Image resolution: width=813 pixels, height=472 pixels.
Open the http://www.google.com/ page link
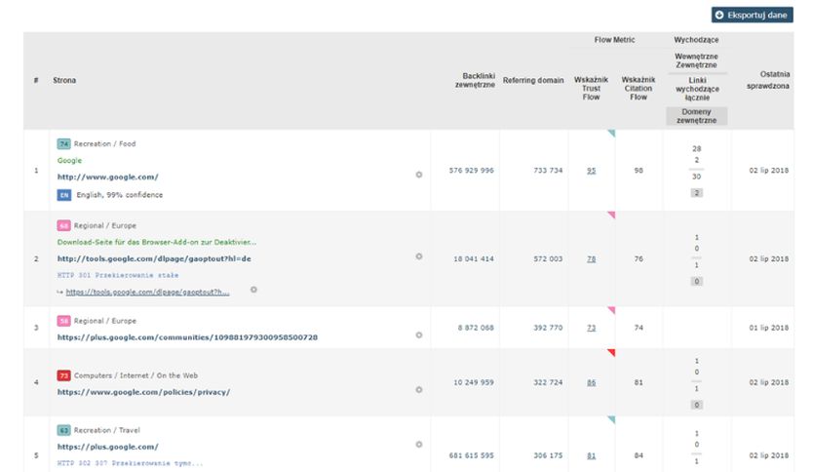point(107,177)
